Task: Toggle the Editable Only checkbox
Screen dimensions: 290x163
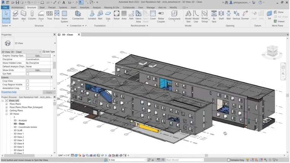Action: click(x=228, y=160)
